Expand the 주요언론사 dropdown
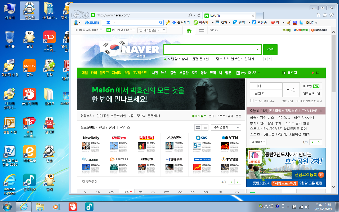This screenshot has width=339, height=212. coord(226,128)
